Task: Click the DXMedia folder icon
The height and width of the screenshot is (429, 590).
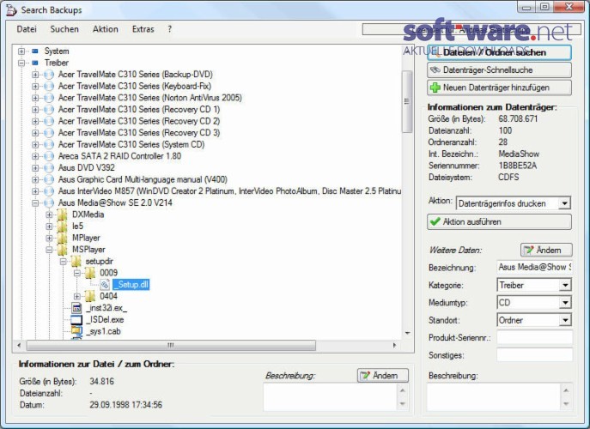Action: point(63,214)
